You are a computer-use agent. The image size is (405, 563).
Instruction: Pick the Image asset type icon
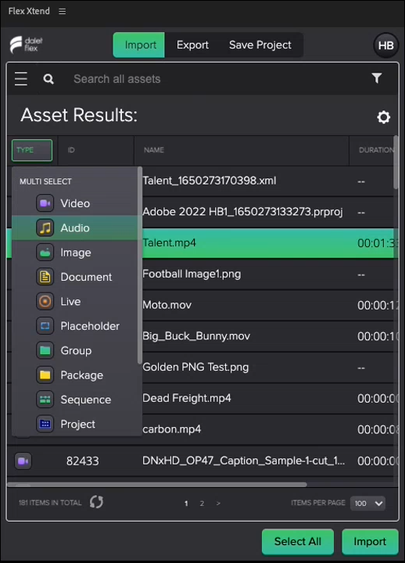[x=45, y=253]
